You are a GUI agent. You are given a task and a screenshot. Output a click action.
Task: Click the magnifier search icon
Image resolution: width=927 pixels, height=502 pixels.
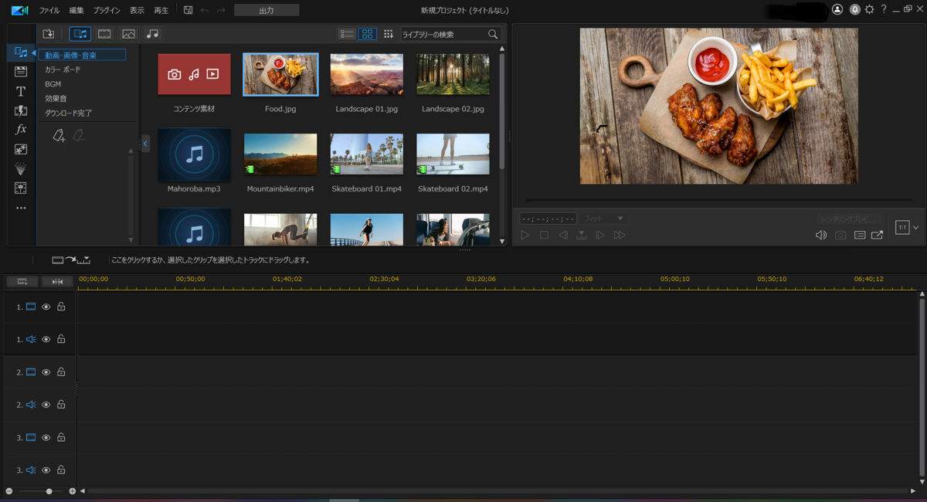tap(493, 34)
